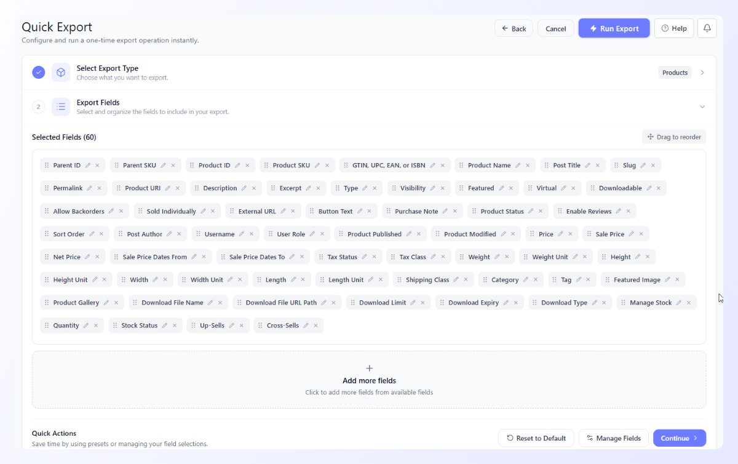Click Drag to reorder button
The image size is (738, 464).
(674, 137)
